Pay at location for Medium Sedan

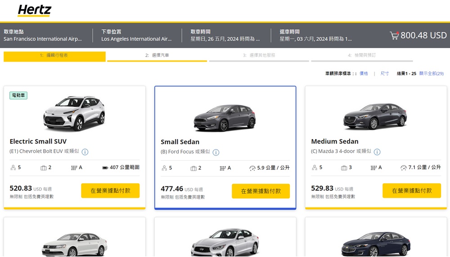pos(412,191)
